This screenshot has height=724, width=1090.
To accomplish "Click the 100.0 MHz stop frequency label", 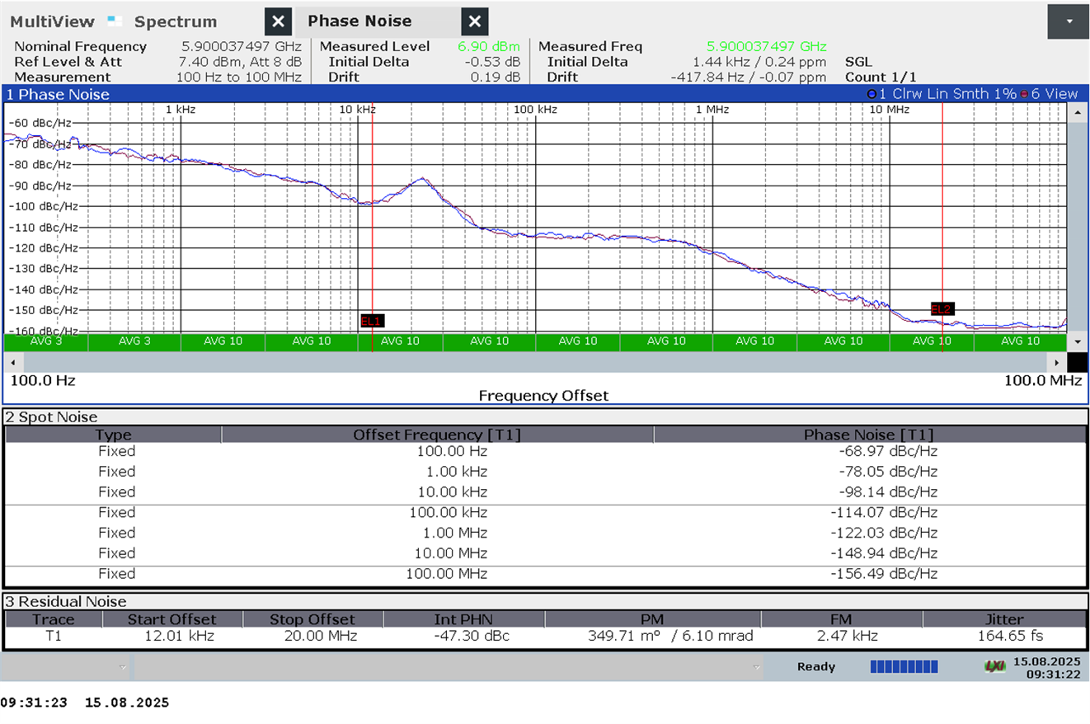I will click(x=1042, y=380).
